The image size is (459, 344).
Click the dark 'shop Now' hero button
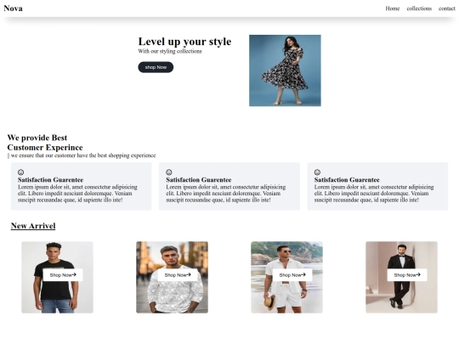156,67
